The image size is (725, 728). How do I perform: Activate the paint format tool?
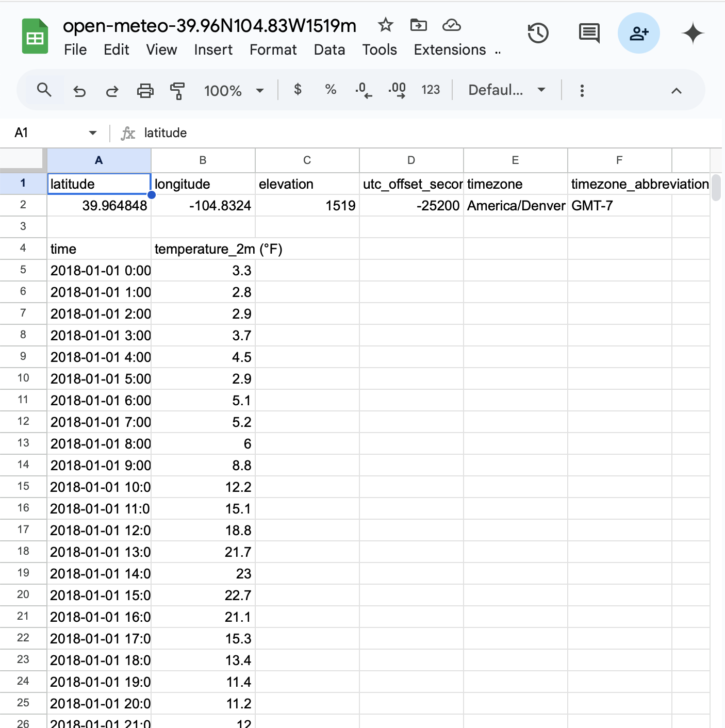pos(177,91)
